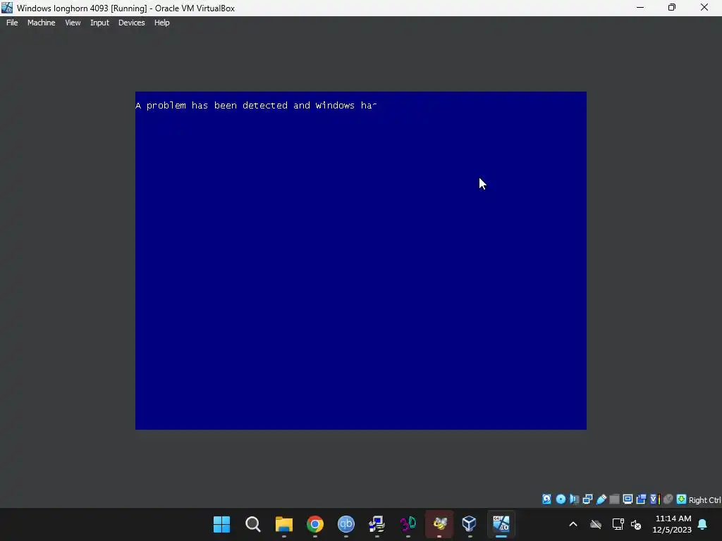
Task: Open the Devices menu
Action: coord(131,23)
